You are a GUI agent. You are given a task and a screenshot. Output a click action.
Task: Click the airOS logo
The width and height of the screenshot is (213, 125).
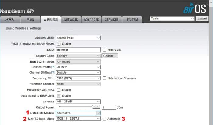click(195, 9)
